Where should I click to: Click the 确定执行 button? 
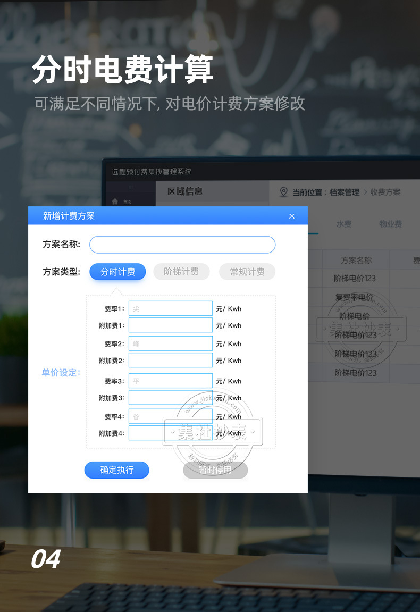[x=117, y=470]
